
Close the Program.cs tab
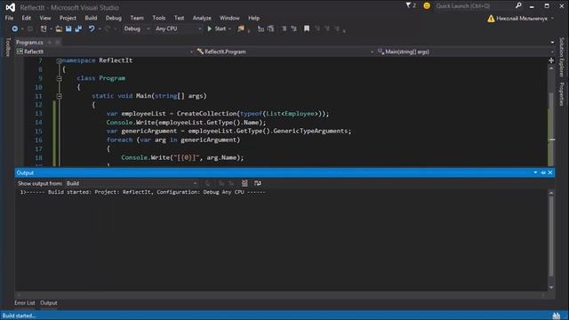(57, 43)
